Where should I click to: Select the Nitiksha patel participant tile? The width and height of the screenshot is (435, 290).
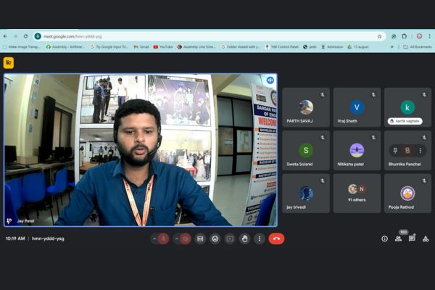coord(357,150)
